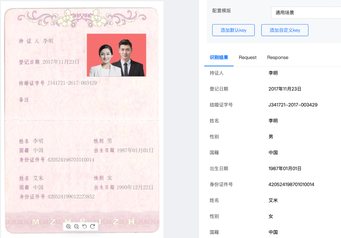Click the 持证人 result row value 李明

point(273,73)
